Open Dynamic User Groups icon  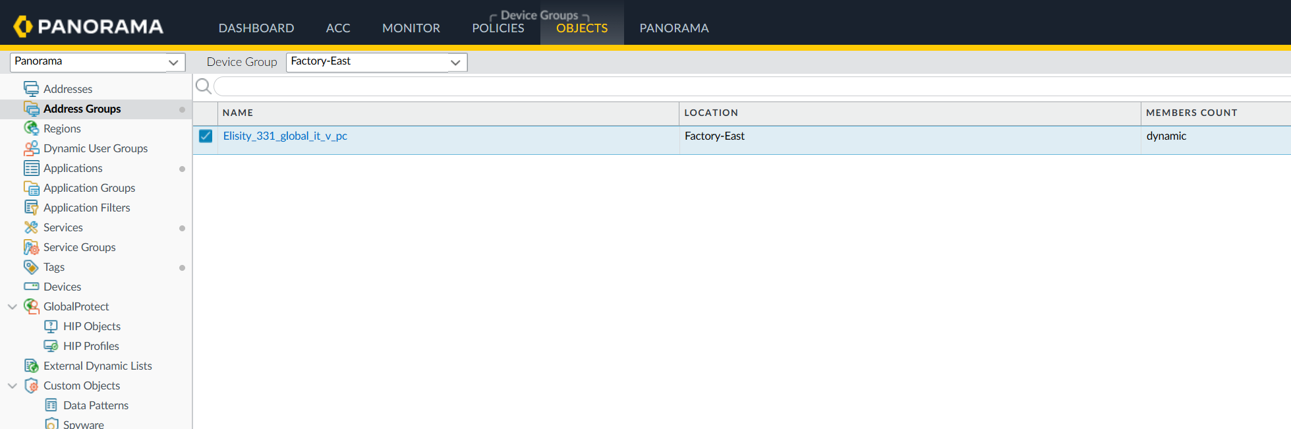coord(31,148)
